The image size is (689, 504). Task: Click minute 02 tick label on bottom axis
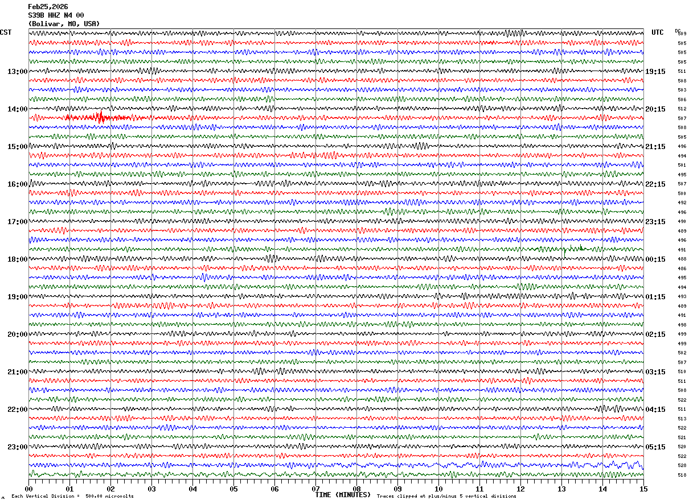(110, 489)
